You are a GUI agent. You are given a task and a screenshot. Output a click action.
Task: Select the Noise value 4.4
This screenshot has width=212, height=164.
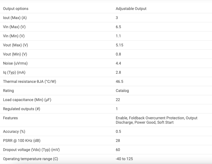[118, 63]
